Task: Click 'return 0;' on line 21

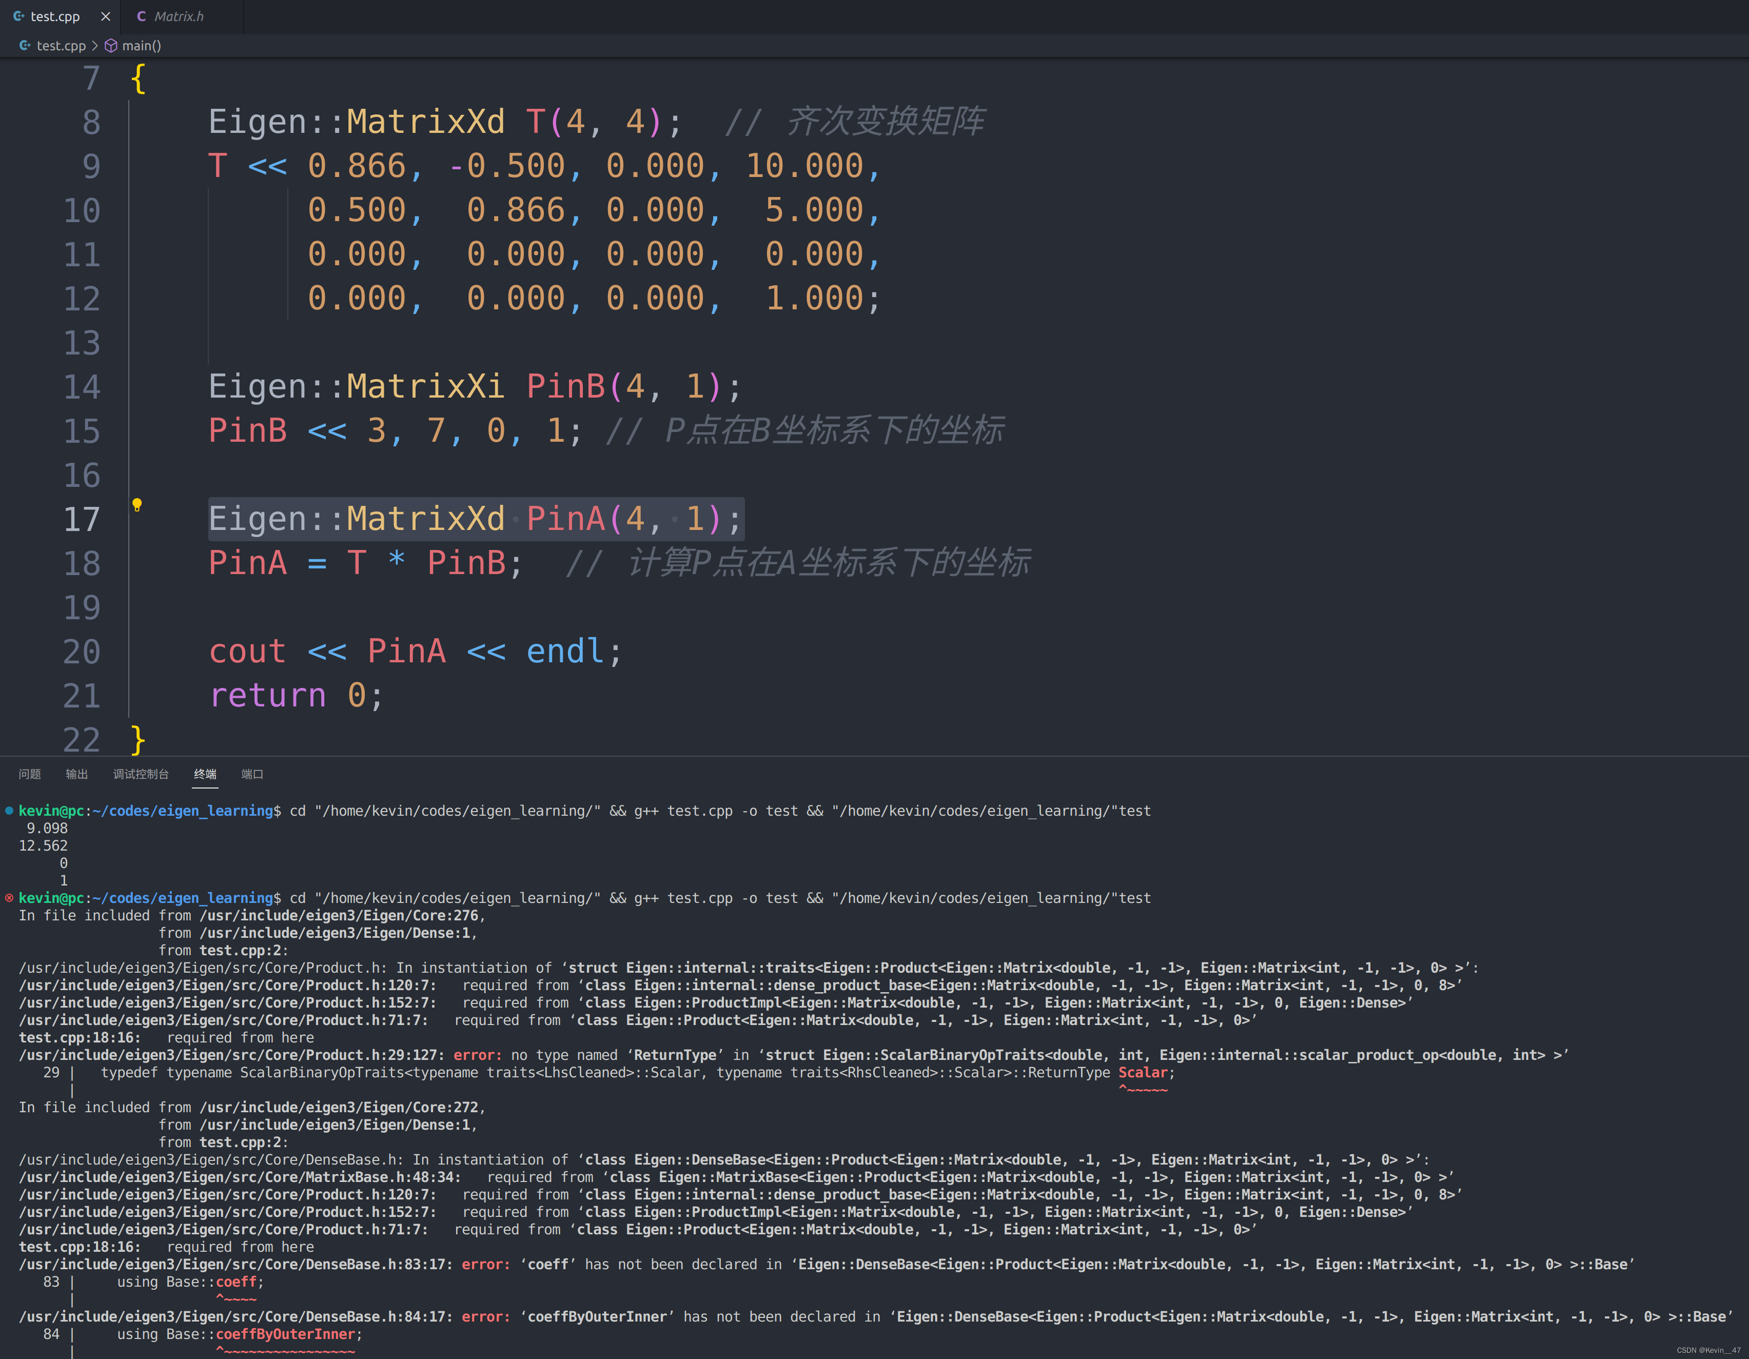Action: coord(297,695)
